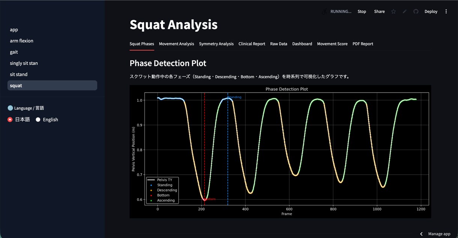
Task: Click the running status animation icon
Action: point(324,12)
